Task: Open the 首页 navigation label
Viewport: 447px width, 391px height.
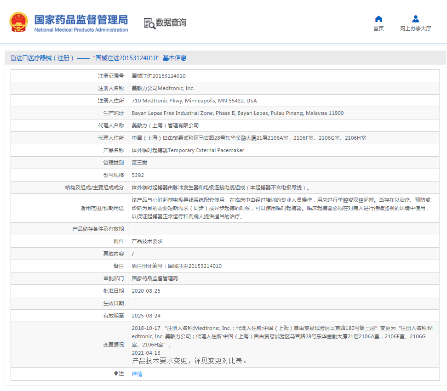Action: (378, 28)
